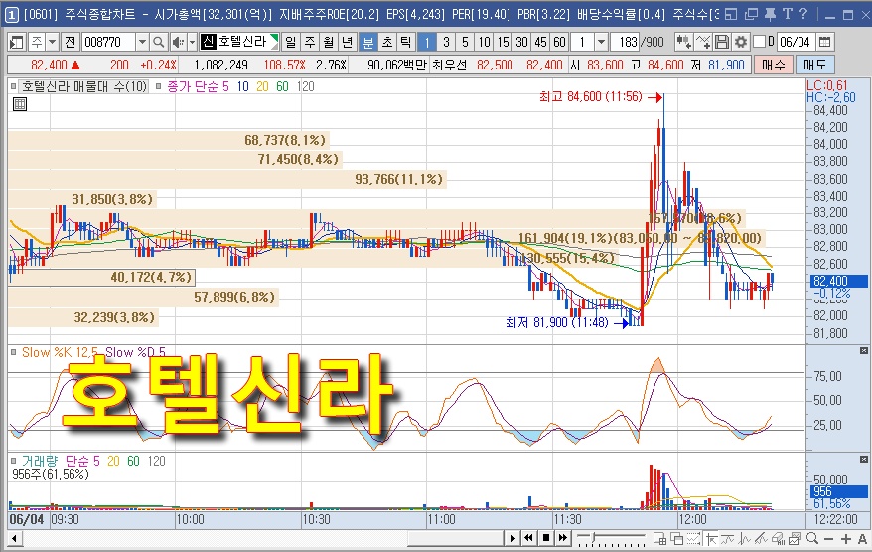
Task: Close the Slow %K stochastic panel
Action: pos(864,350)
